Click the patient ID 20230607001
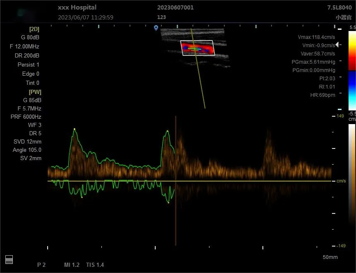 pos(176,7)
